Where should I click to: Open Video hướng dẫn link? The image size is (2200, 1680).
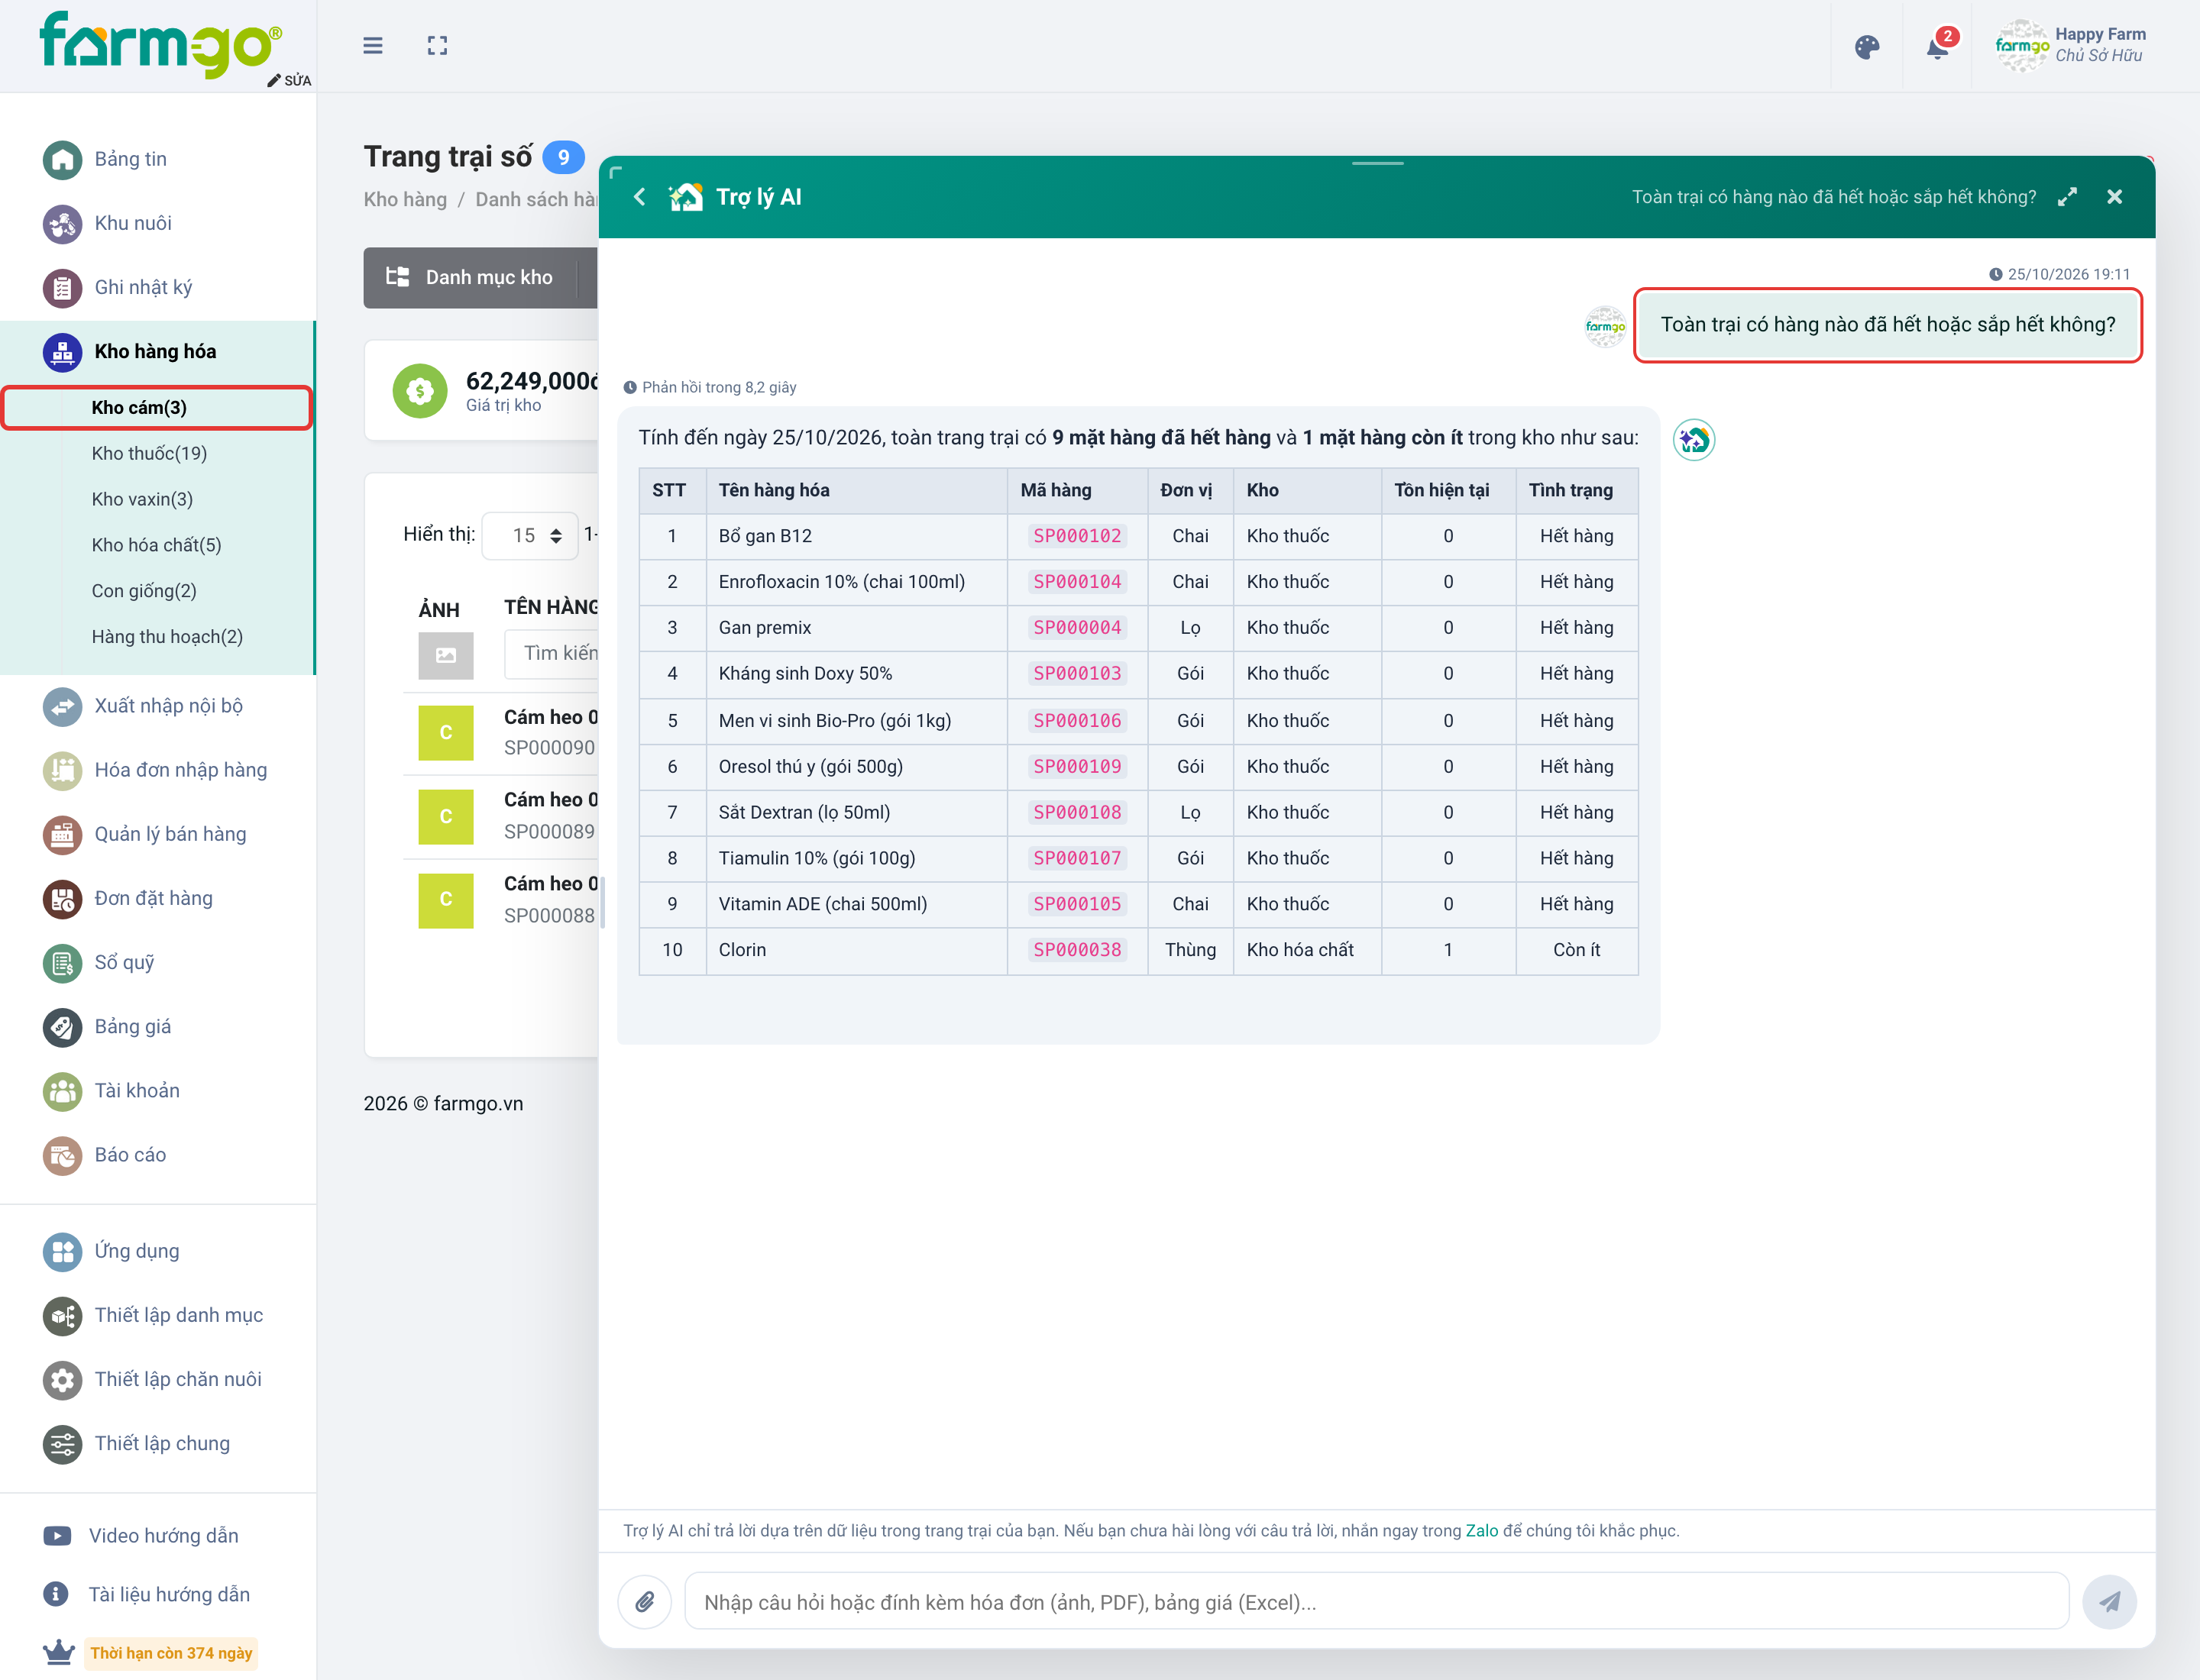pos(163,1535)
